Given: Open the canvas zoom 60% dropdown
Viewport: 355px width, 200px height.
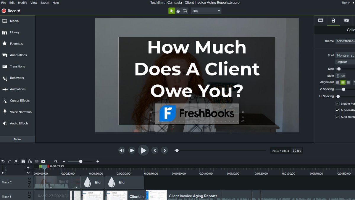Looking at the screenshot, I should [206, 11].
